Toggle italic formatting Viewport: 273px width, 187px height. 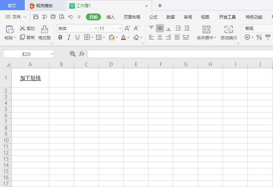point(69,37)
